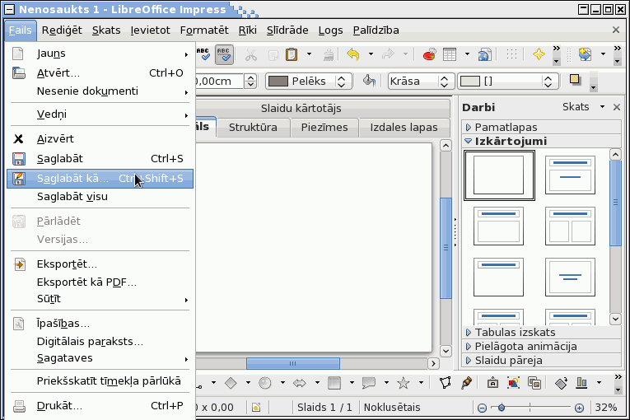Click the hyperlink globe icon
This screenshot has width=630, height=420.
coord(484,54)
